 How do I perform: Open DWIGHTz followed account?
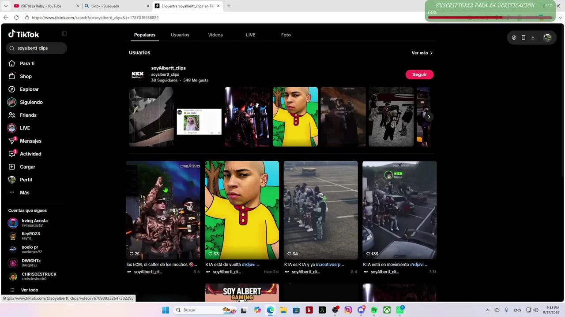[31, 263]
